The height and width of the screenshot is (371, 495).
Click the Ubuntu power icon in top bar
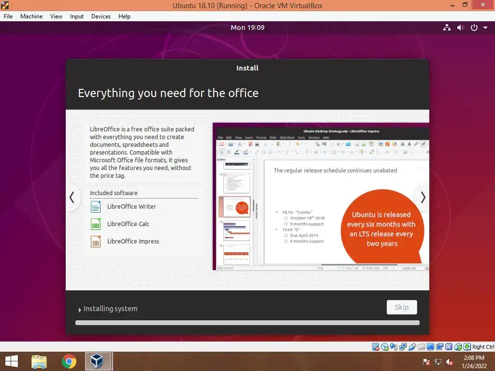point(474,28)
